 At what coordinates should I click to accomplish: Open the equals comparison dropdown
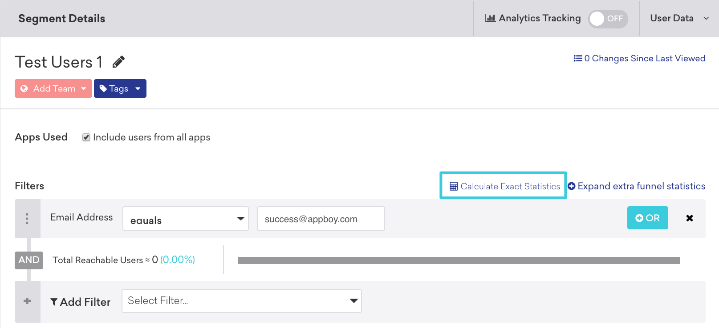point(186,219)
